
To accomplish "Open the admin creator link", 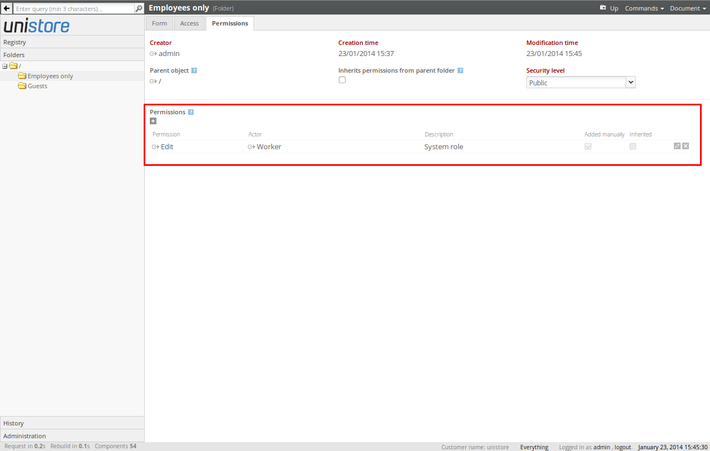I will tap(169, 54).
